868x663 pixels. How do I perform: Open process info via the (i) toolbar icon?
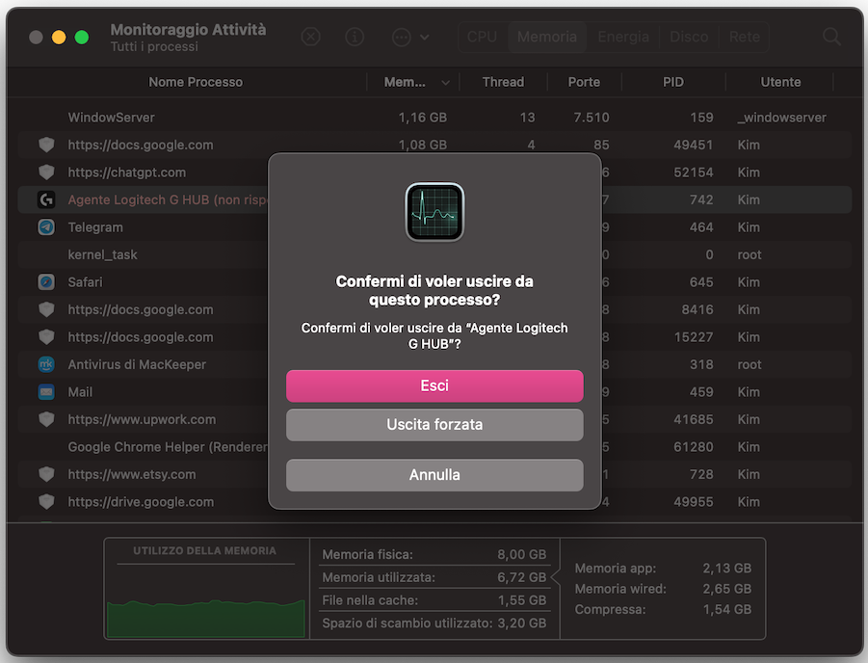[355, 37]
